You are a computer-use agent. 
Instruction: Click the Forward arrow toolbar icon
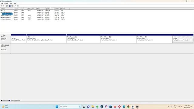(4, 6)
